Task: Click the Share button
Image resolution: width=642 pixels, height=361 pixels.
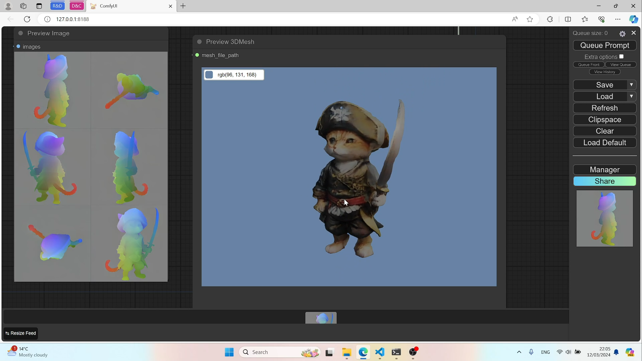Action: [605, 181]
